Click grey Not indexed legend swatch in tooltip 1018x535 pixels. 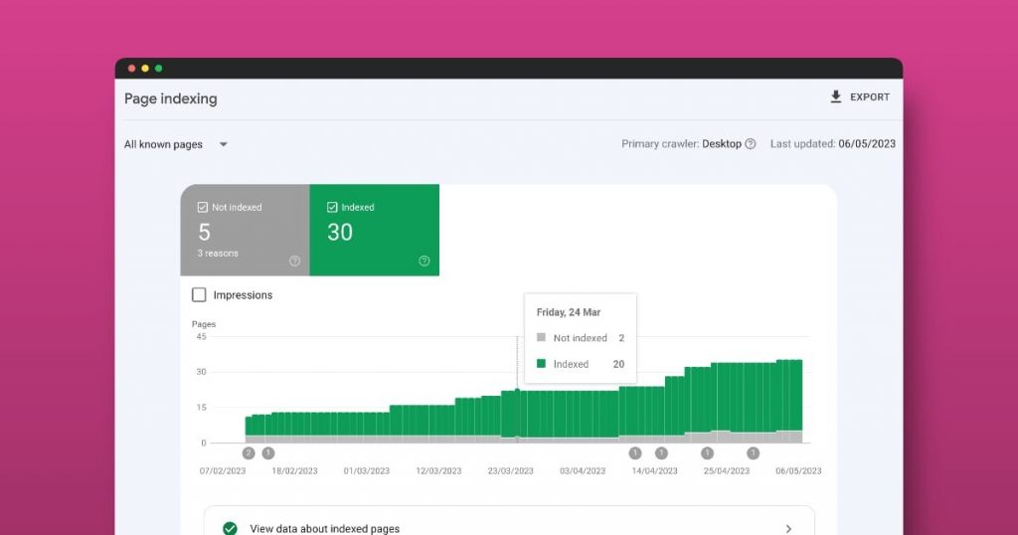click(x=541, y=338)
